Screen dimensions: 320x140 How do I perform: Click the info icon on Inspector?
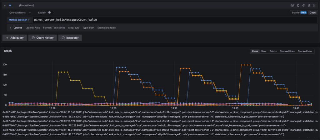click(x=63, y=38)
